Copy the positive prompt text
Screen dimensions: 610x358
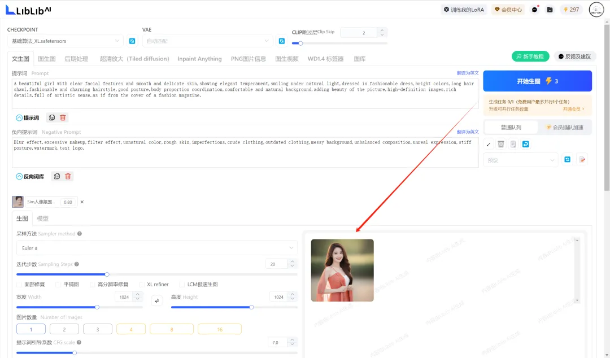[52, 117]
